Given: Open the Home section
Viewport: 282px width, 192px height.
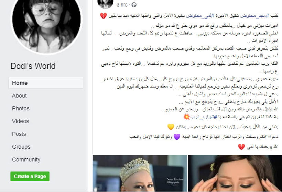Looking at the screenshot, I should click(46, 83).
